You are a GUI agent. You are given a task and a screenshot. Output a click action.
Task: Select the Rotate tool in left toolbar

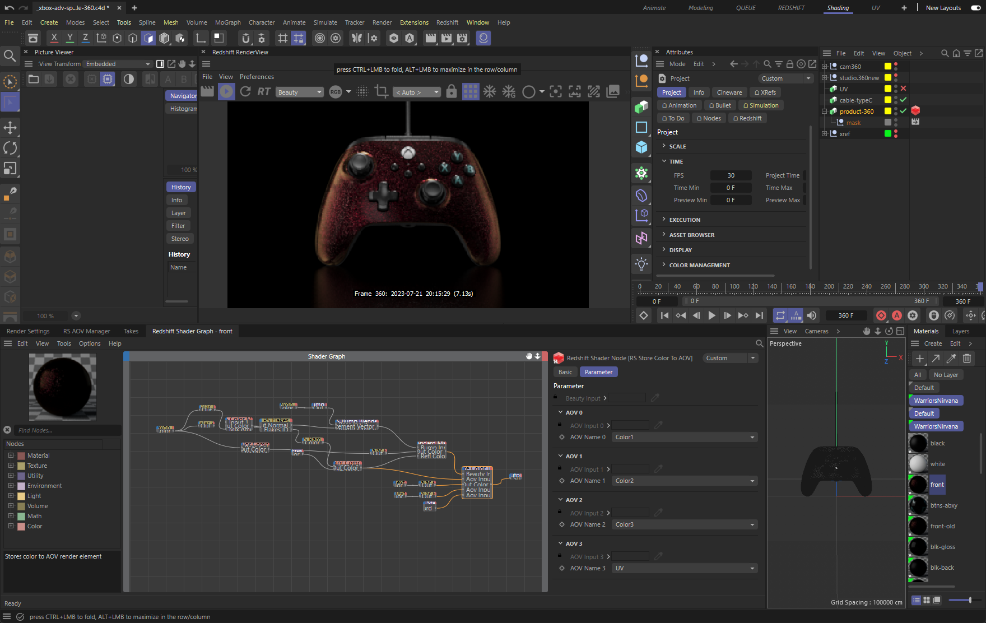point(10,148)
